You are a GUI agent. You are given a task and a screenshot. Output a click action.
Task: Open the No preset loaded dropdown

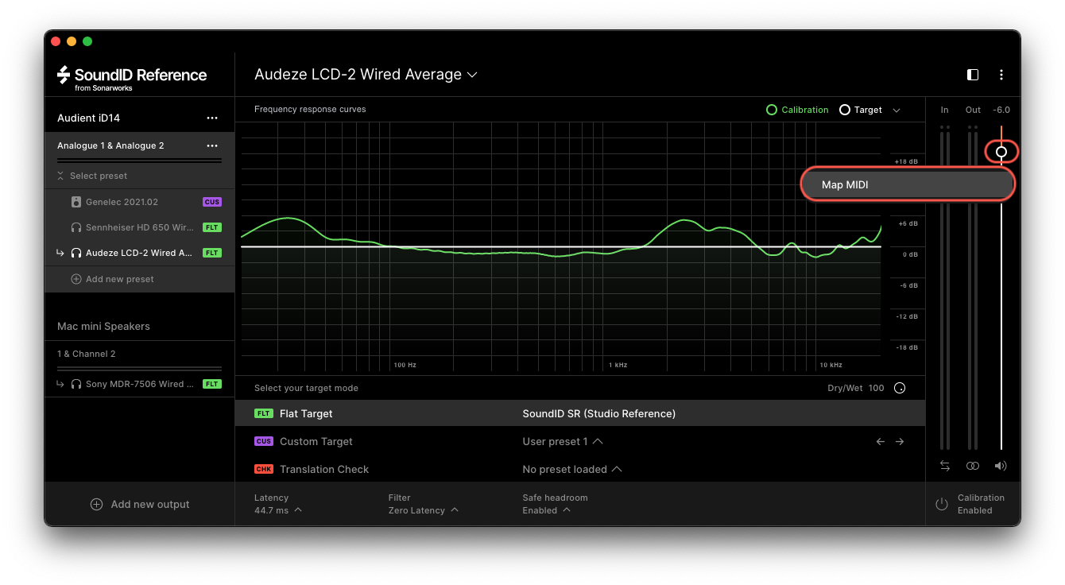571,469
